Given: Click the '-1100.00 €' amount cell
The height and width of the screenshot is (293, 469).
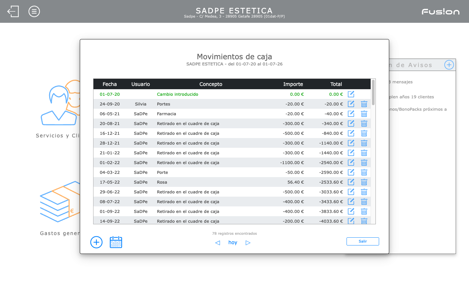Looking at the screenshot, I should [292, 162].
